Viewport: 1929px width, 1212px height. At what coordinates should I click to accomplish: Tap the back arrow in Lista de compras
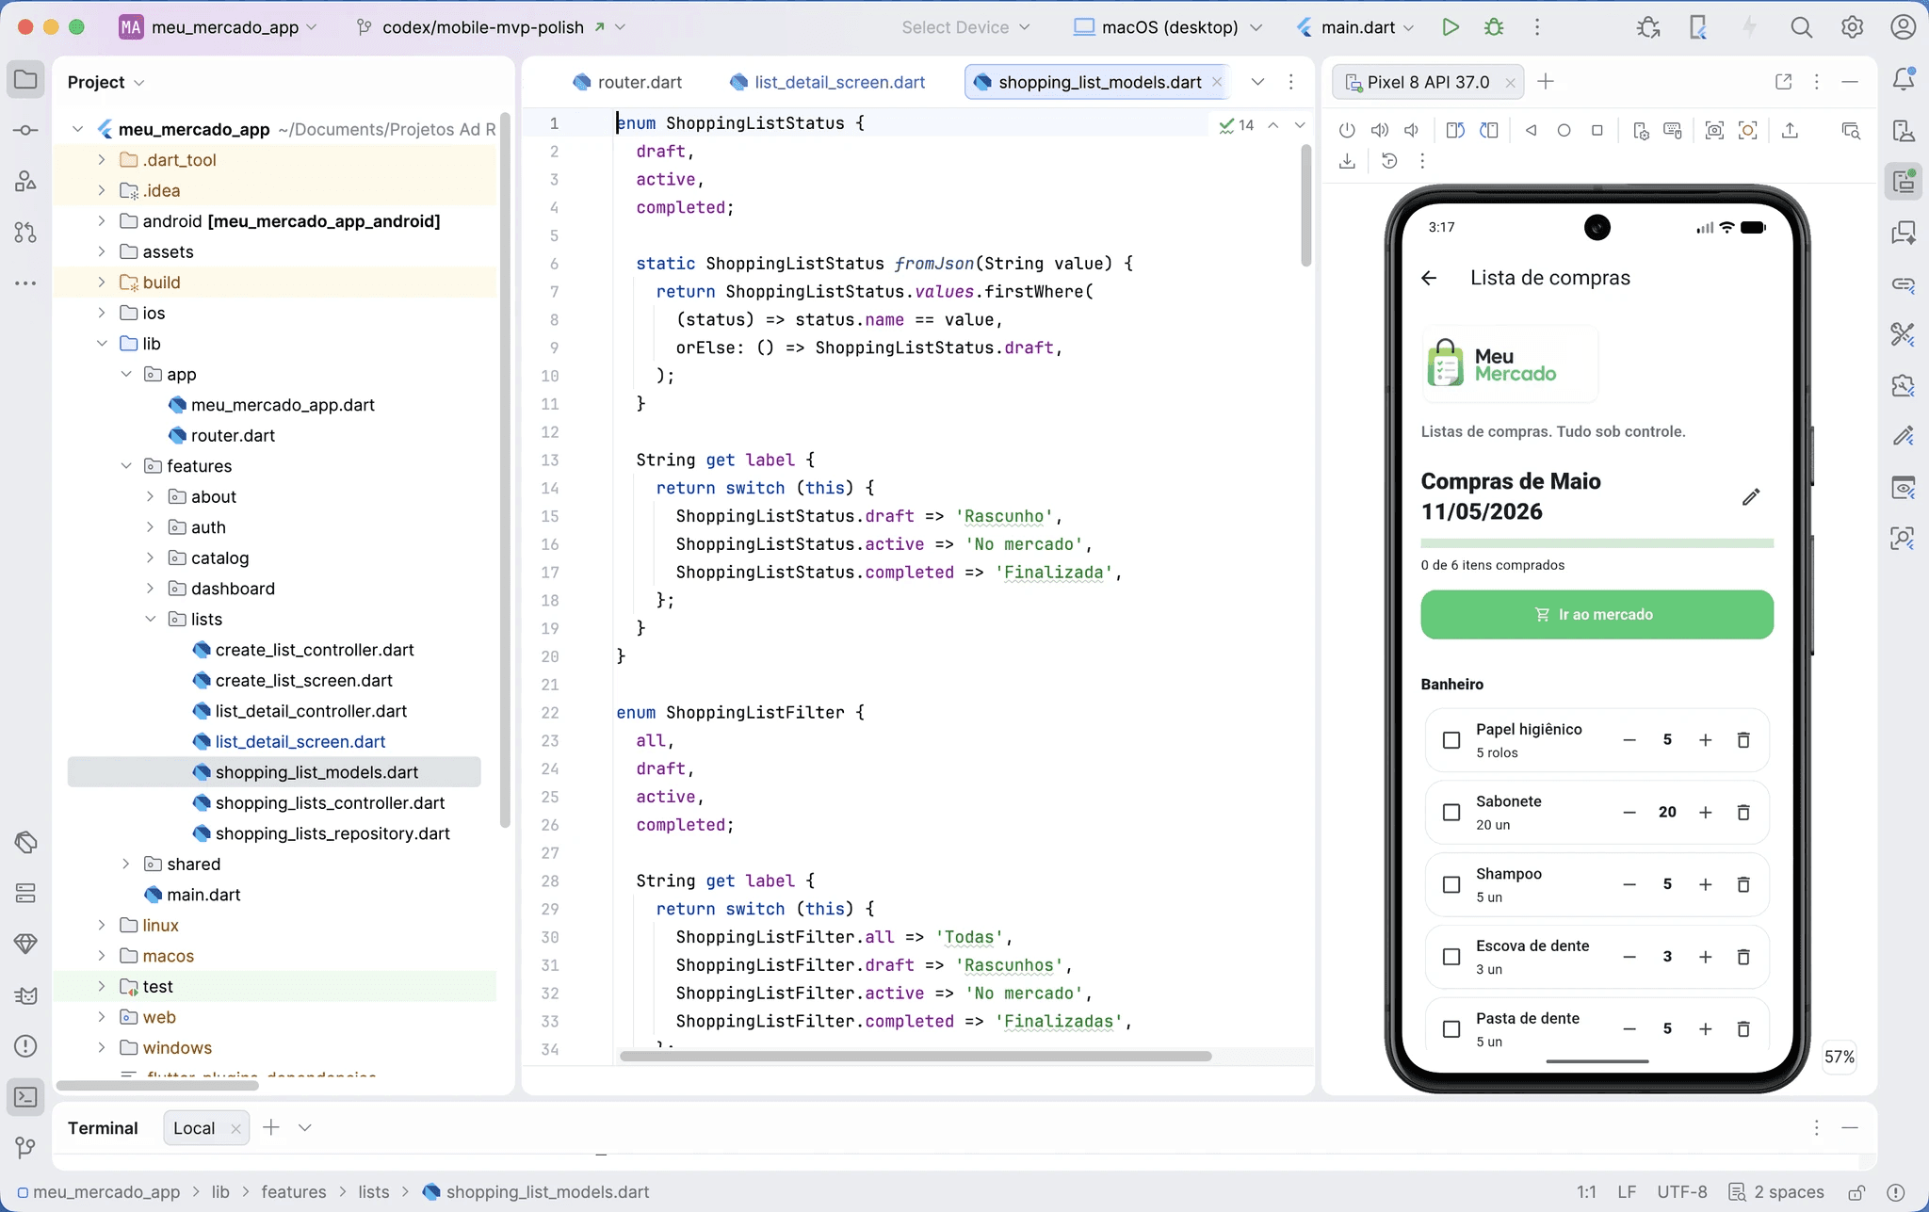click(x=1429, y=278)
